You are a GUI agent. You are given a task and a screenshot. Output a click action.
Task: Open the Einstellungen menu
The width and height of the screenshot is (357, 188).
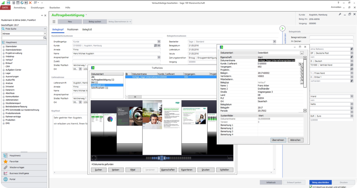pyautogui.click(x=37, y=7)
